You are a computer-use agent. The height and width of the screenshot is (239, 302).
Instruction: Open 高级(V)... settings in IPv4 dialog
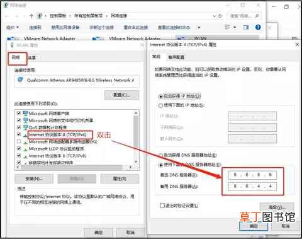277,207
